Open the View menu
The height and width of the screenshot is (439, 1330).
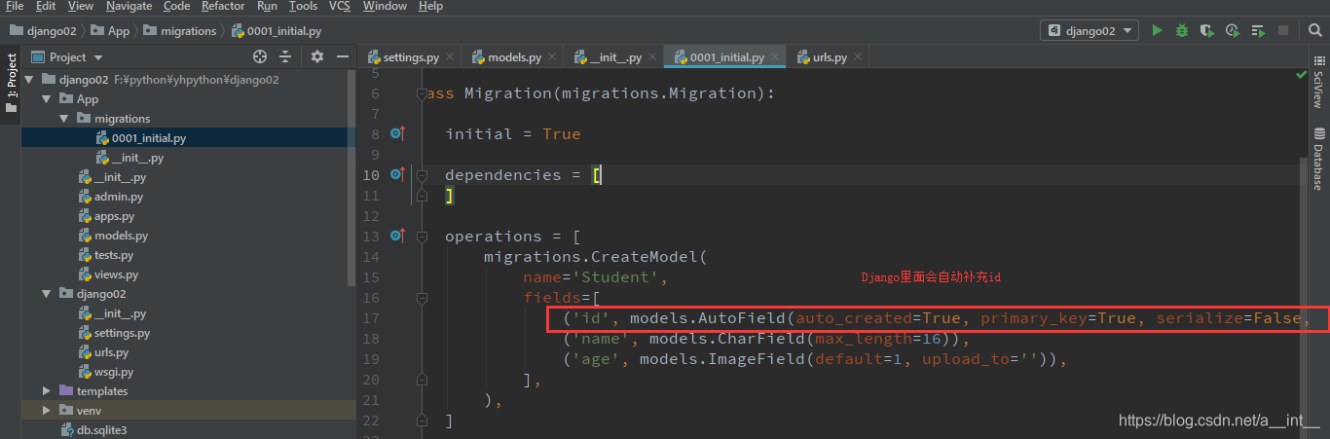point(81,6)
